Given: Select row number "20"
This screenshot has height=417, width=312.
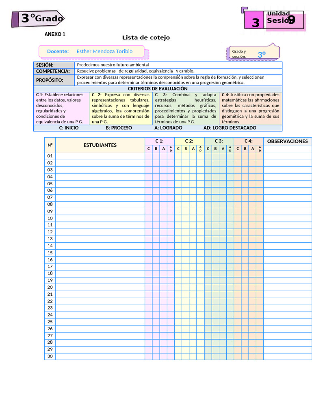Looking at the screenshot, I should 50,287.
